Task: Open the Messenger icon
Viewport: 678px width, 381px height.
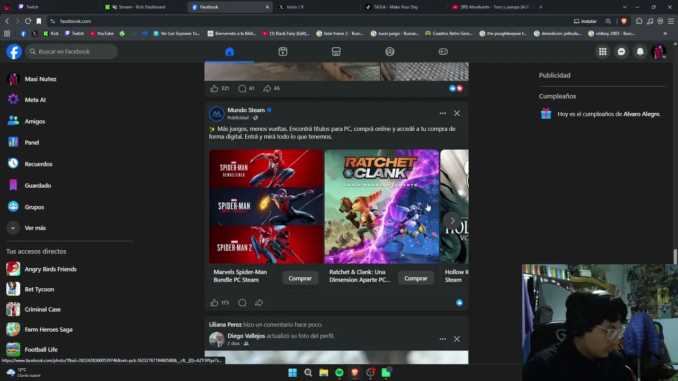Action: coord(621,51)
